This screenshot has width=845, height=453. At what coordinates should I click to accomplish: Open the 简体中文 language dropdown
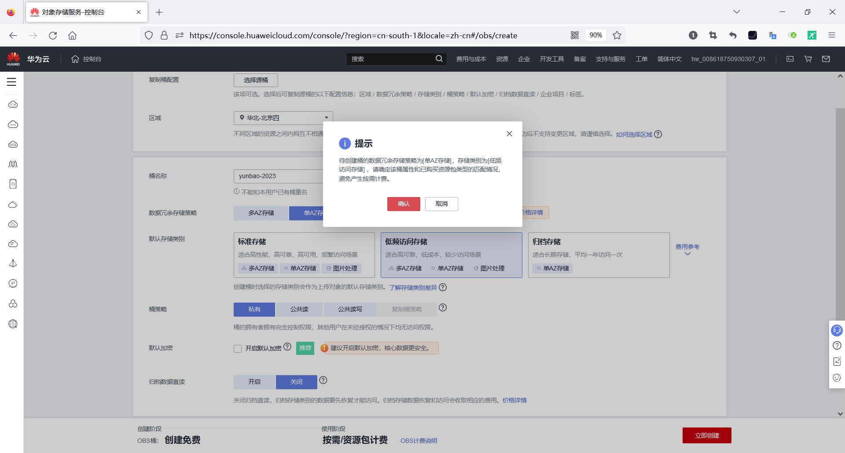pos(669,59)
